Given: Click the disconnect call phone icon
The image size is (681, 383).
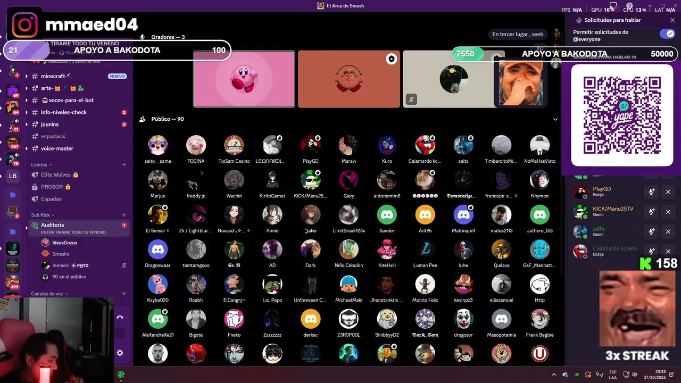Looking at the screenshot, I should pos(120,317).
